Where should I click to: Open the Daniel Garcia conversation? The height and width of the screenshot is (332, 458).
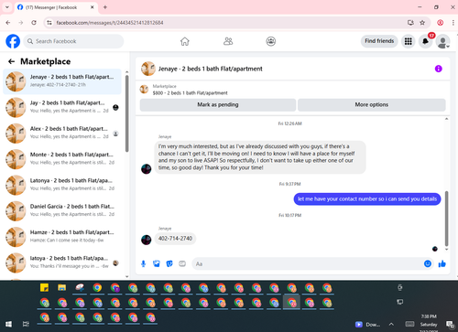[62, 211]
